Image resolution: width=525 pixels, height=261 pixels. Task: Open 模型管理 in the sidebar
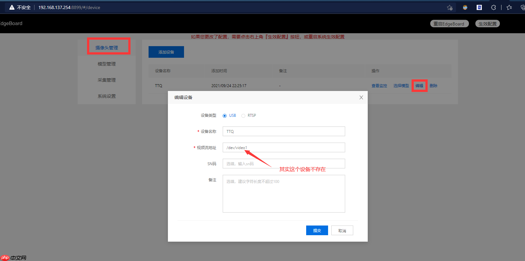107,64
